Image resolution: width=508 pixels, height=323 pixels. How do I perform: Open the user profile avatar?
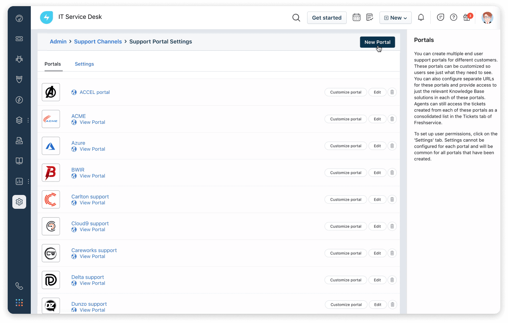(488, 17)
